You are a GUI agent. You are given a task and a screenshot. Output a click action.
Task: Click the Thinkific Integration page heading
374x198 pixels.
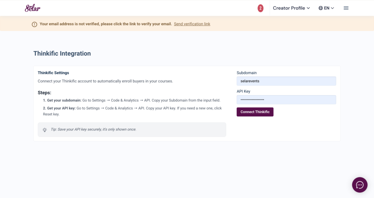62,54
